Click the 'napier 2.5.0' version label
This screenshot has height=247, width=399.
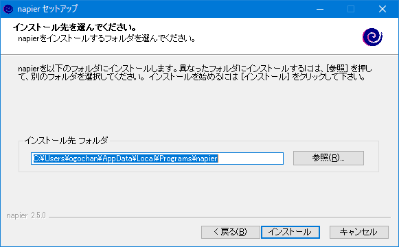(26, 215)
